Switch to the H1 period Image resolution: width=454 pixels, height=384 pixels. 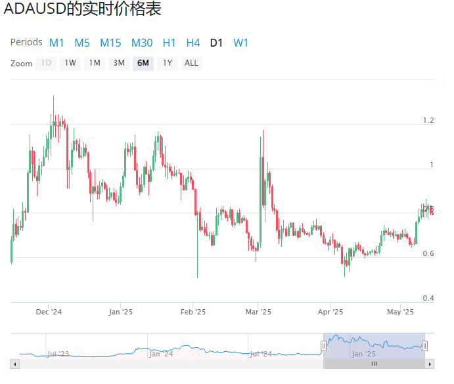[x=169, y=43]
